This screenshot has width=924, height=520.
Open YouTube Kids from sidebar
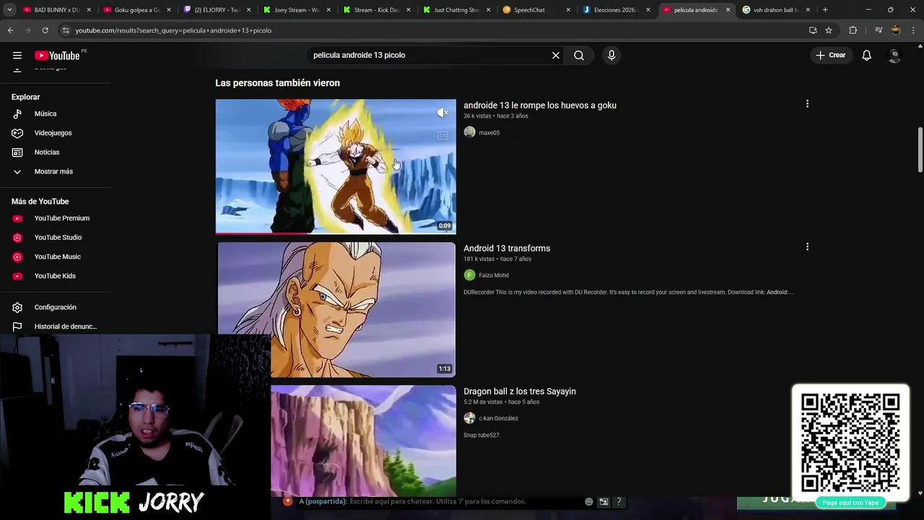click(56, 276)
